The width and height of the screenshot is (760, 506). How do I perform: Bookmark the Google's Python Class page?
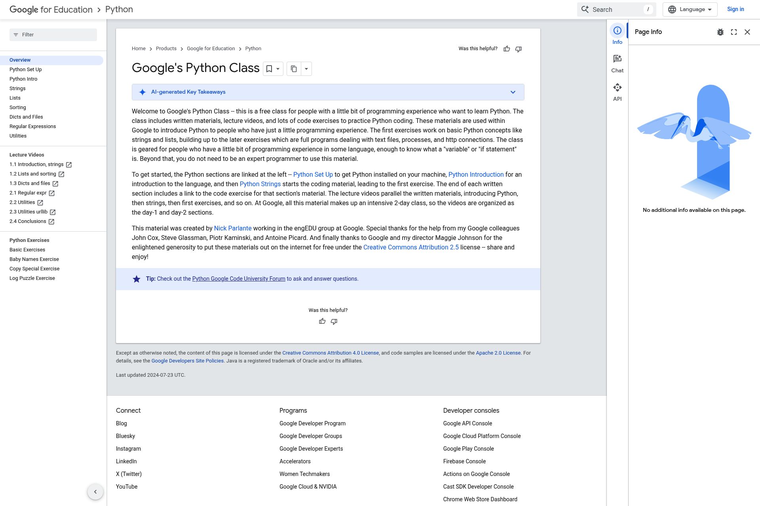tap(270, 69)
